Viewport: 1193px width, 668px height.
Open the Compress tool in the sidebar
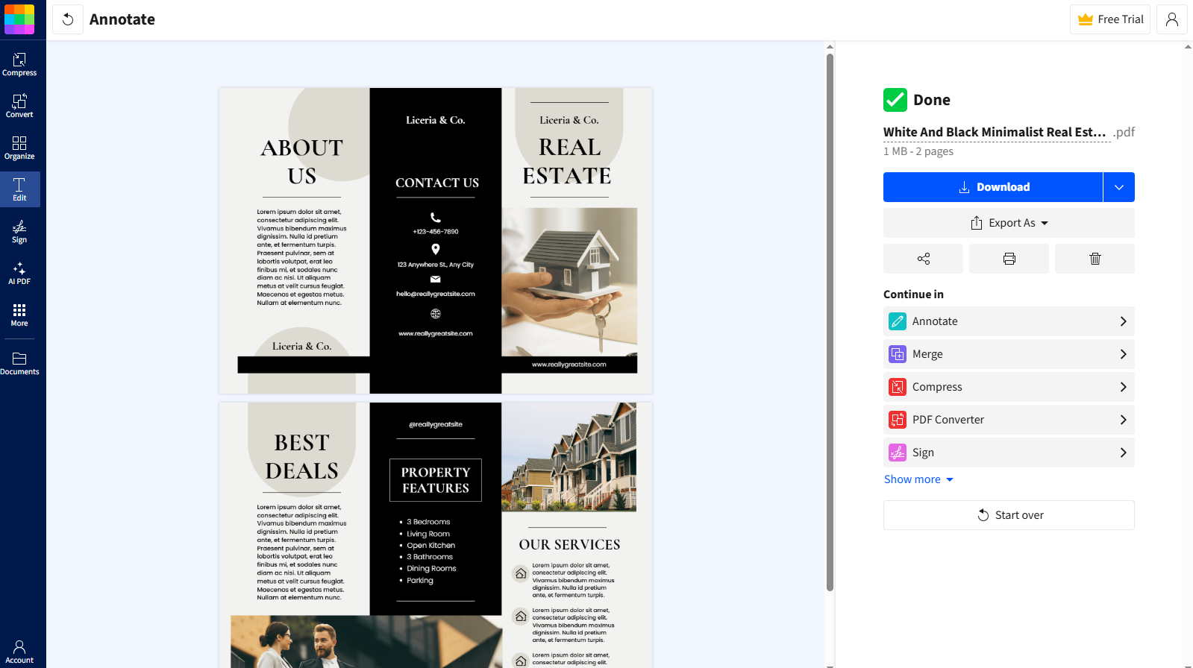coord(19,64)
